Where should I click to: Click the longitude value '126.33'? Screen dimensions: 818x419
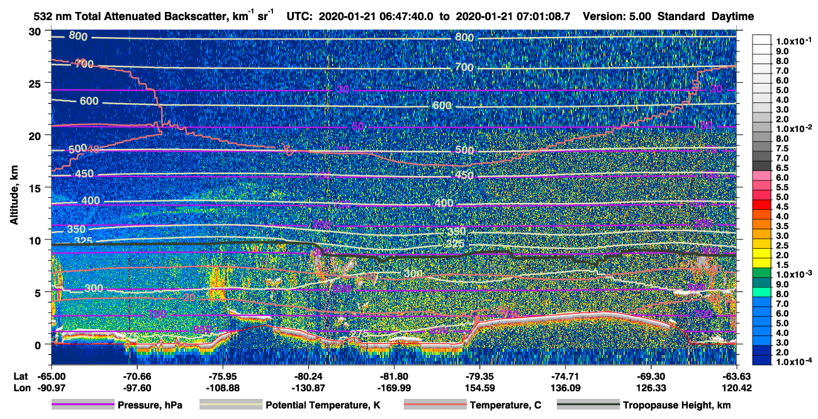[x=651, y=388]
